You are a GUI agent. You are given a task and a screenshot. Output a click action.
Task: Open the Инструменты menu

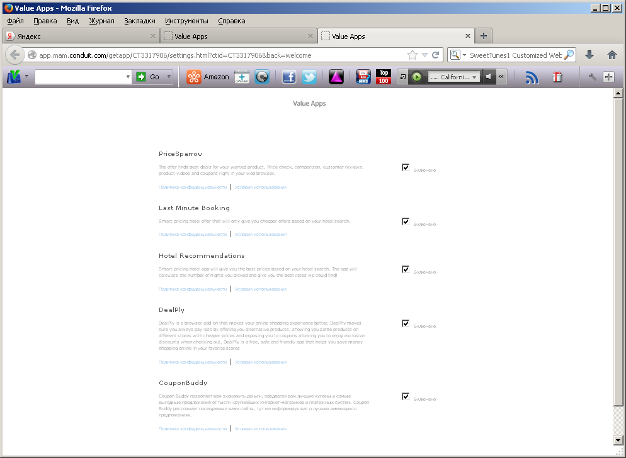(x=186, y=21)
